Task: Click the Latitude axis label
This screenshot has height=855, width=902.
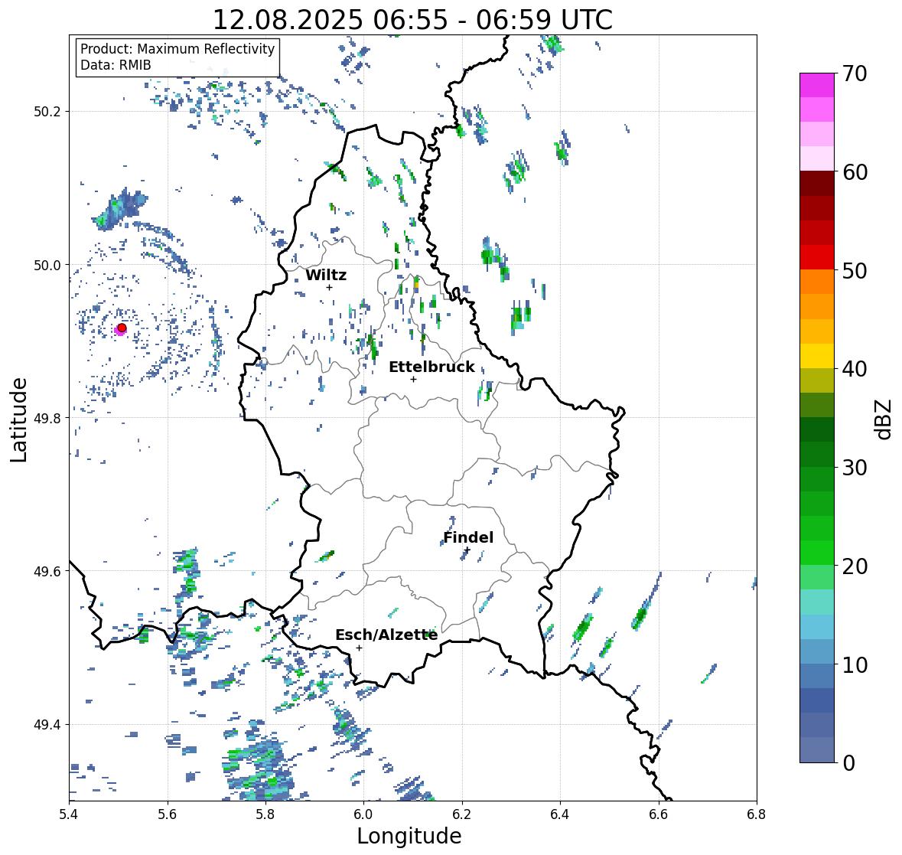Action: pyautogui.click(x=18, y=419)
